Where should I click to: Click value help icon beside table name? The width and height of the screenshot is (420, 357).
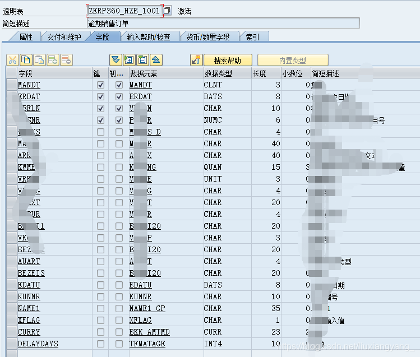167,11
